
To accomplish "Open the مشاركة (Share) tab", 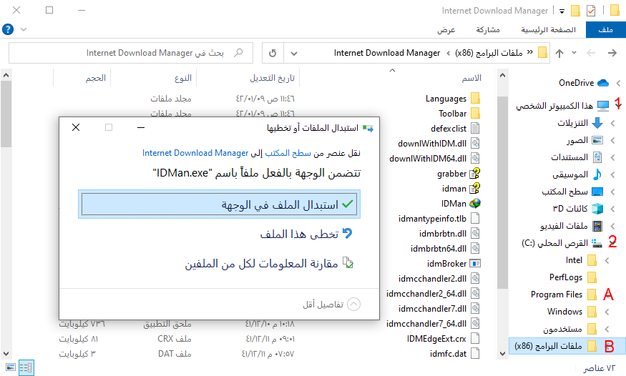I will click(x=488, y=29).
